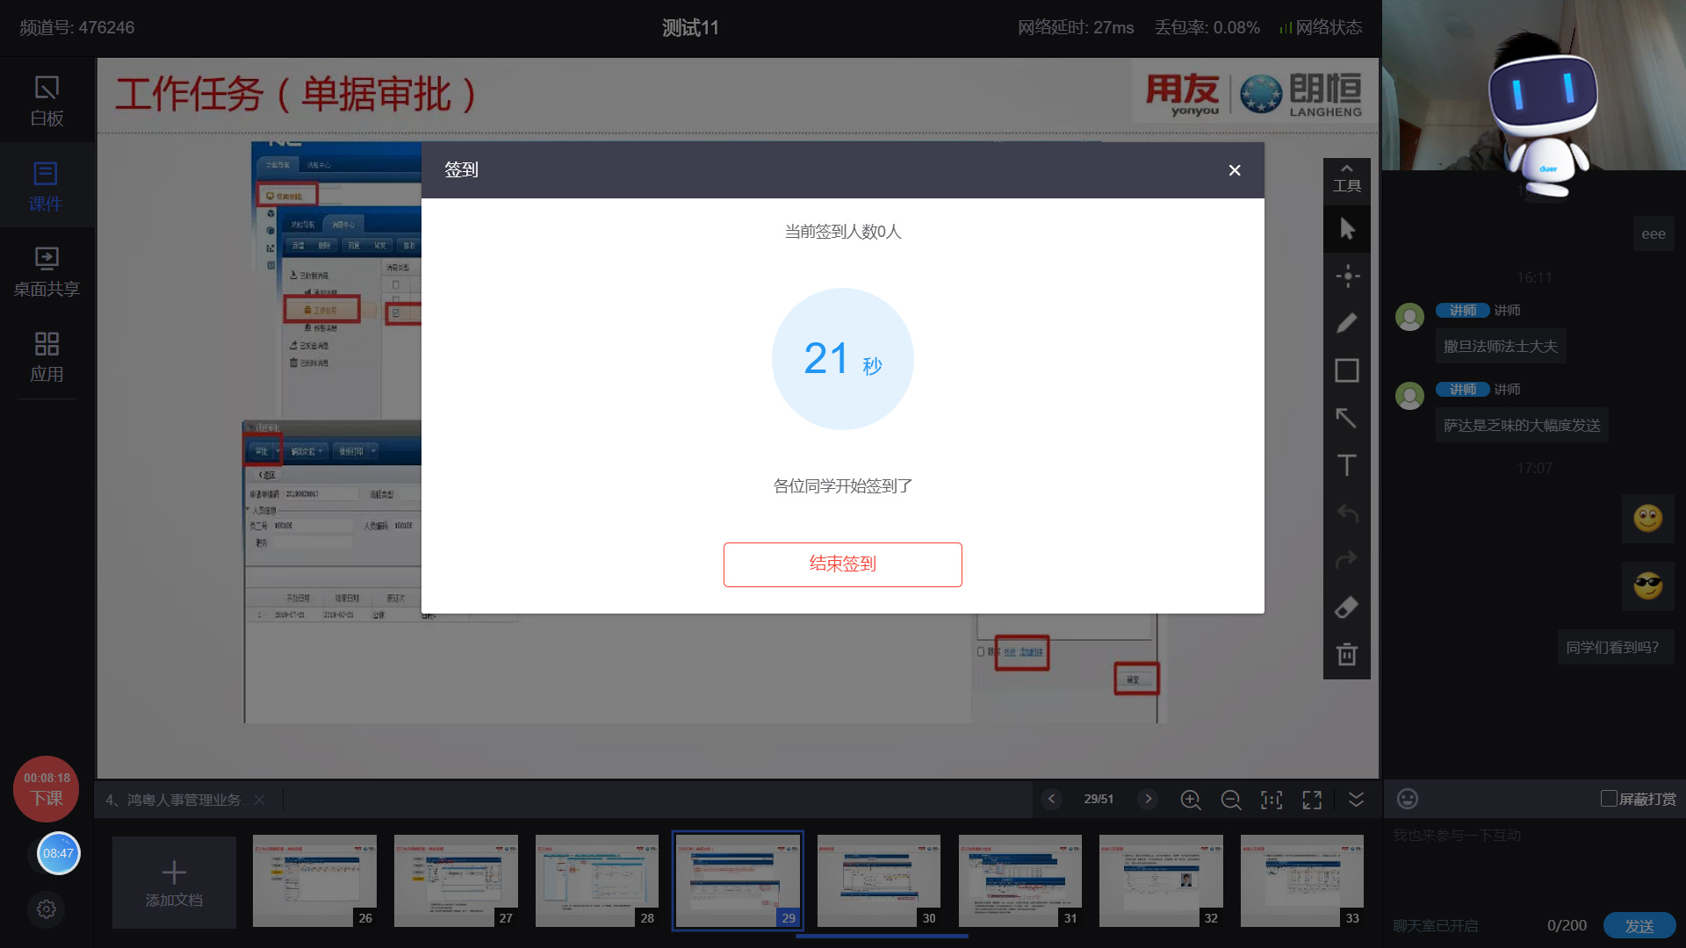The image size is (1686, 948).
Task: Click the trash clear-all tool
Action: pyautogui.click(x=1346, y=655)
